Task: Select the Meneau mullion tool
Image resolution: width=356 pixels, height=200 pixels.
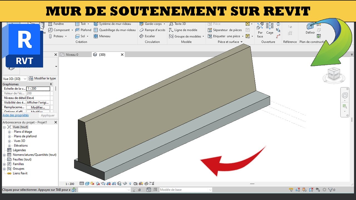Action: [102, 36]
